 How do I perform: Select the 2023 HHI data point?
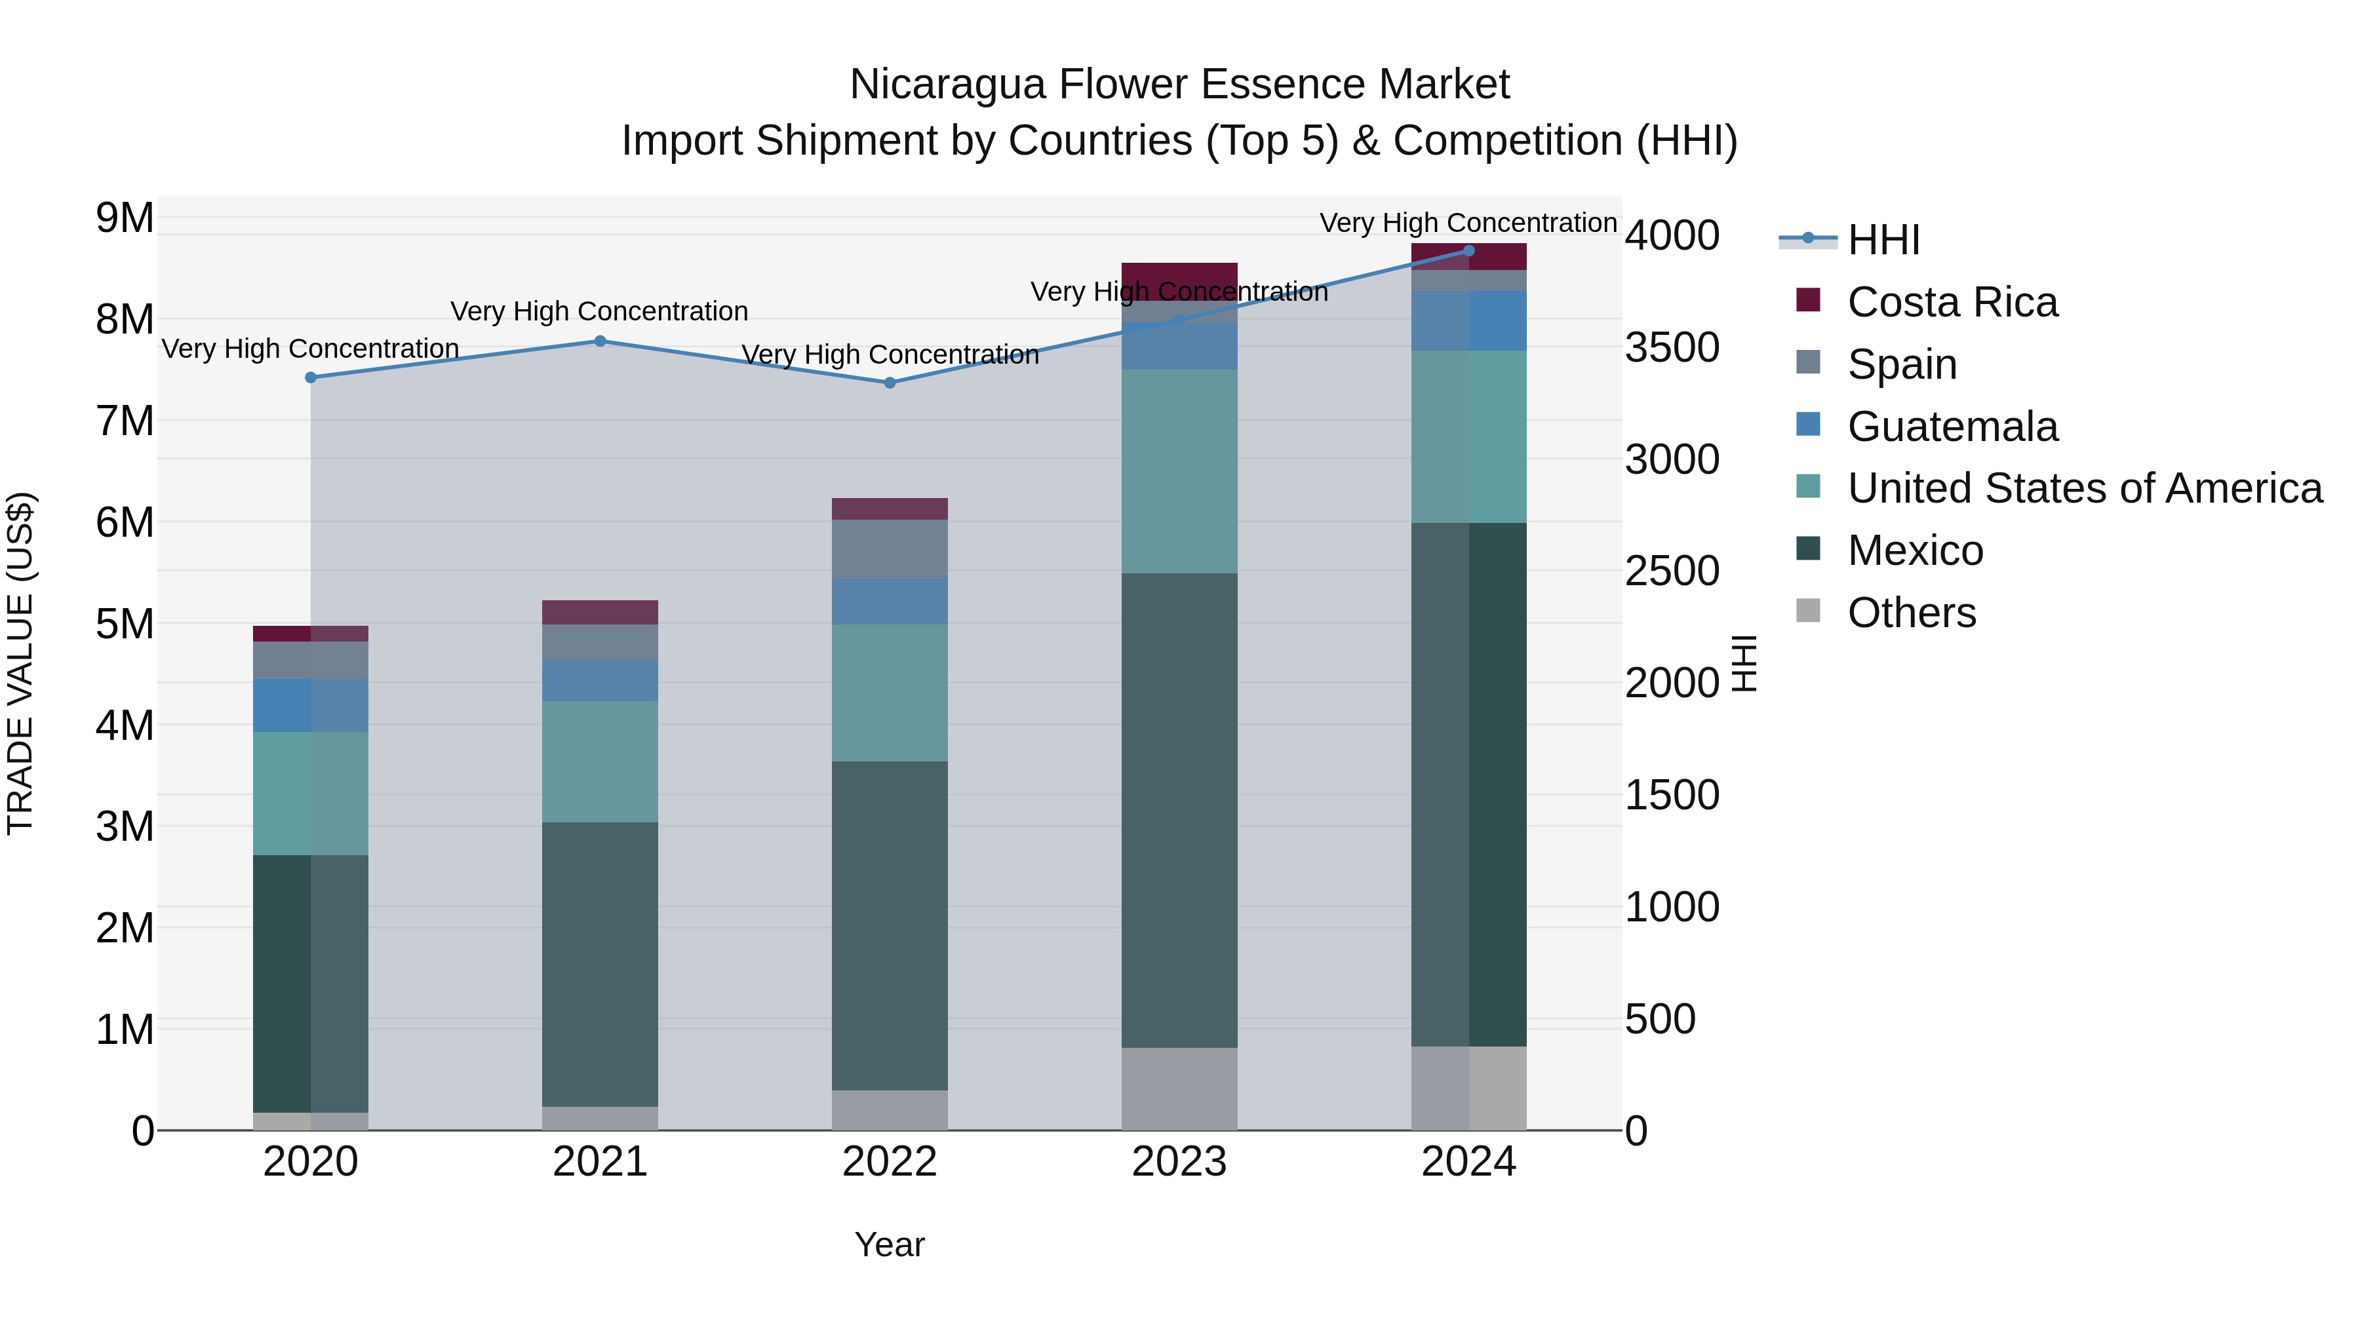pos(1179,320)
